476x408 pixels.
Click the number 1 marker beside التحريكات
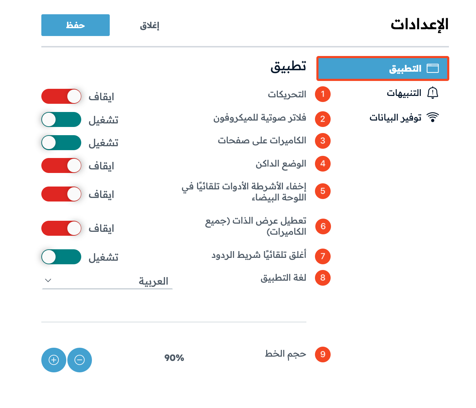click(x=323, y=94)
